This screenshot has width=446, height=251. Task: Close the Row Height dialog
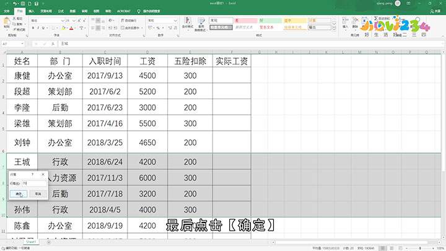coord(43,174)
